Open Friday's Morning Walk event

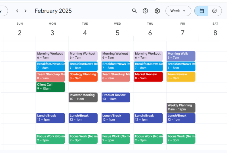[181, 56]
